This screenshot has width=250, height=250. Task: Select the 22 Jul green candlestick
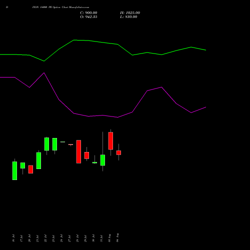point(46,144)
